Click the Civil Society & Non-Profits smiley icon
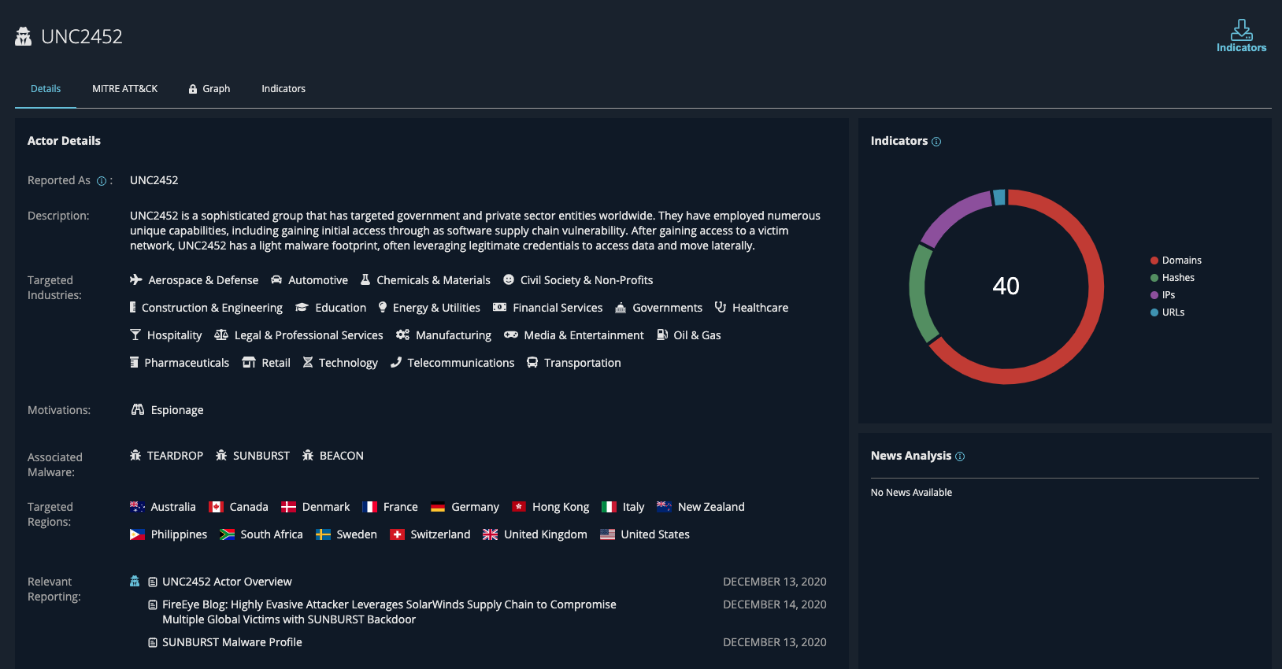Screen dimensions: 1282x669 pyautogui.click(x=509, y=279)
